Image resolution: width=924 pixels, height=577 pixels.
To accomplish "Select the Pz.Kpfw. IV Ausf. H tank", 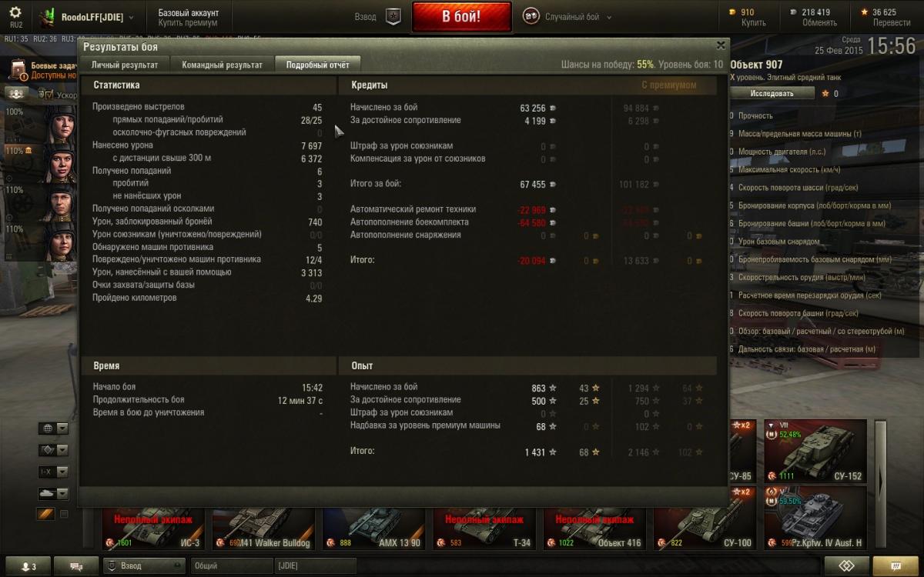I will pos(815,518).
